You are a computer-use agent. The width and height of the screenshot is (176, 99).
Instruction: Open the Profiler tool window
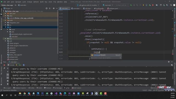[x=31, y=88]
